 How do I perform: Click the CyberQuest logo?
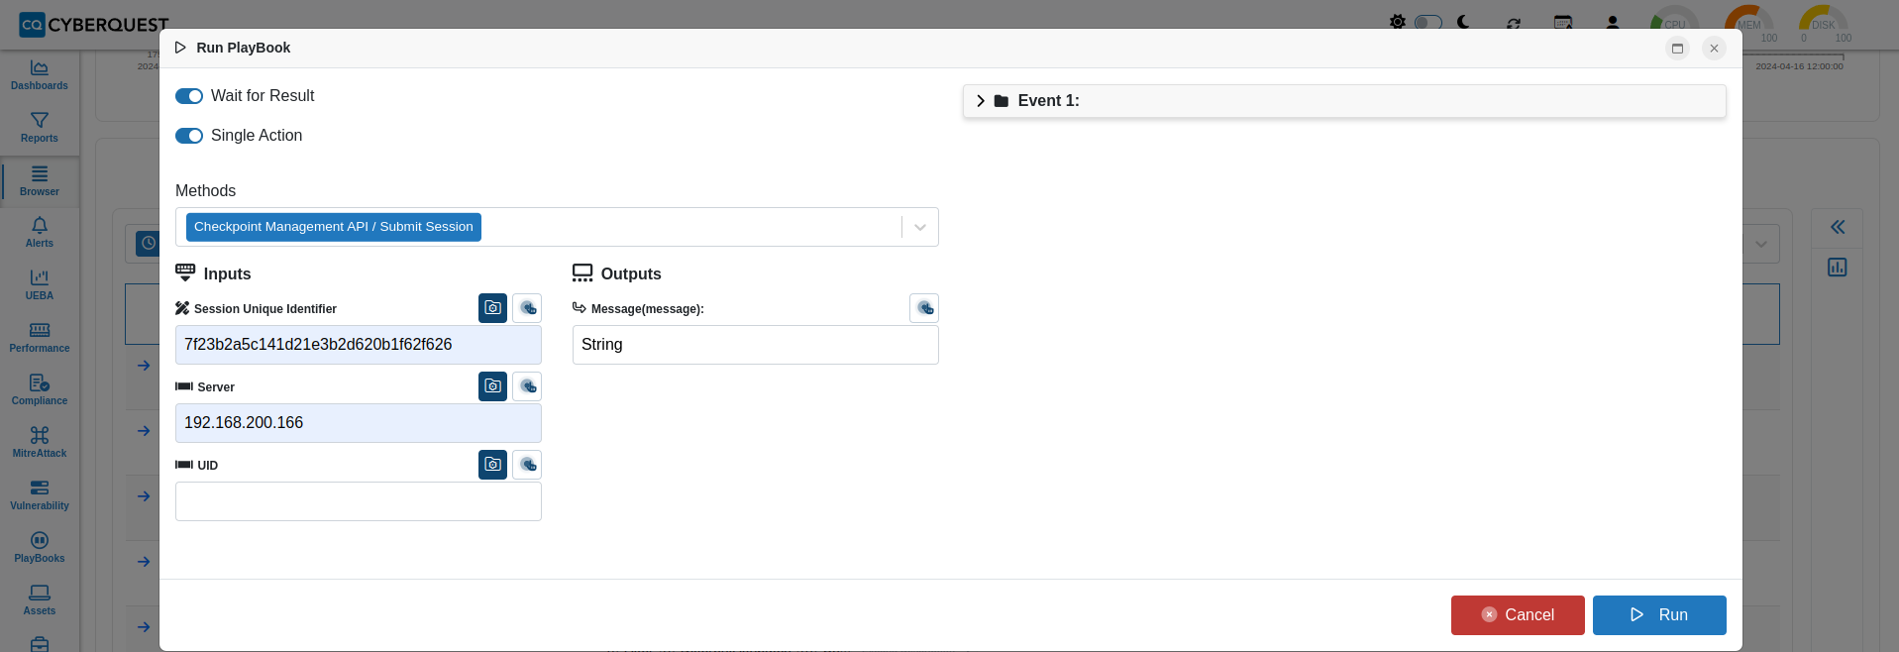tap(94, 25)
